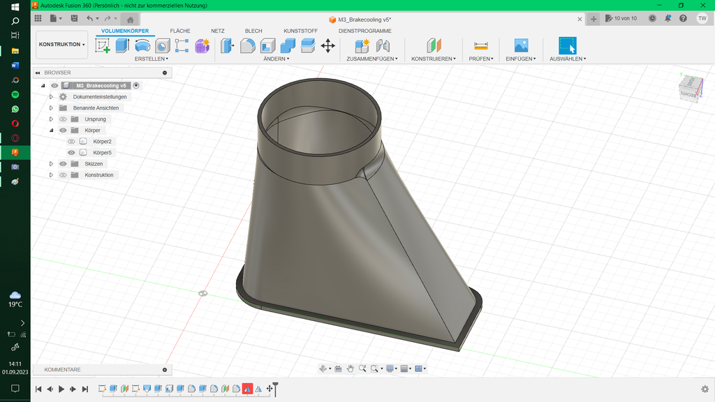Select the Create Sketch tool
The width and height of the screenshot is (715, 402).
103,46
